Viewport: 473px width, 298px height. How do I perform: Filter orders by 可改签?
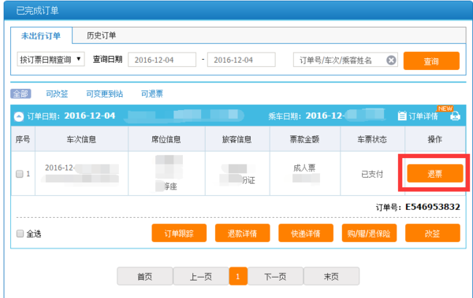point(57,94)
